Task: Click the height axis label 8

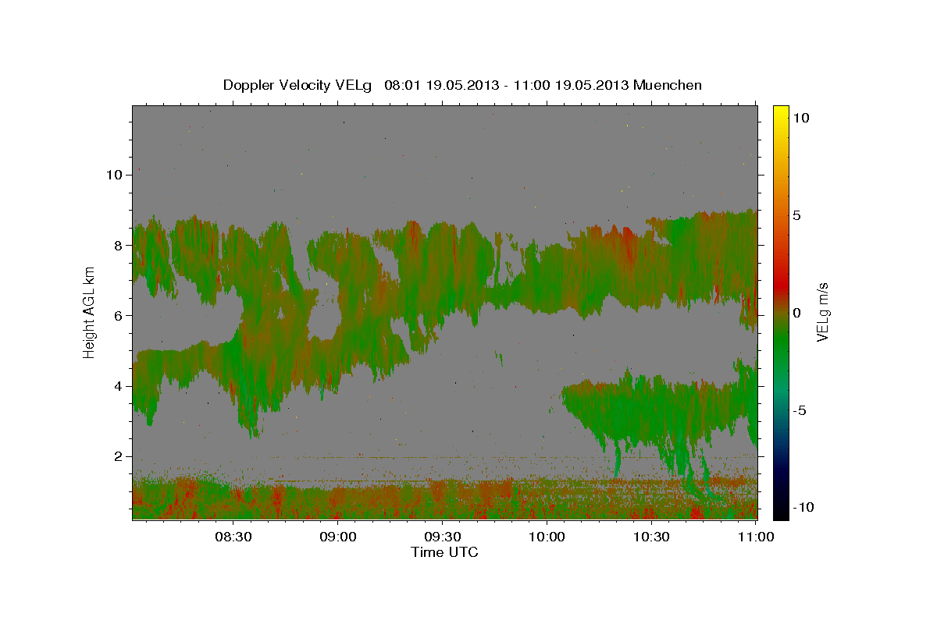Action: [x=118, y=245]
